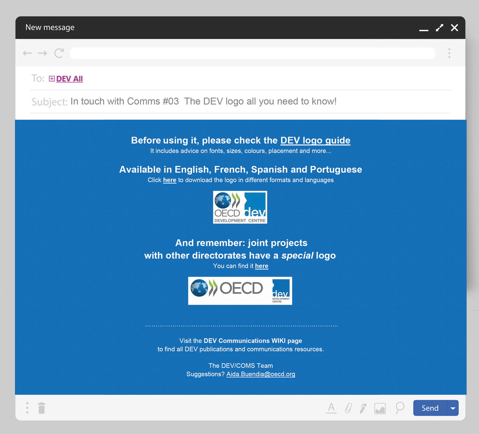
Task: Click the pen signature icon
Action: tap(363, 408)
